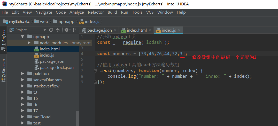
Task: Close the index.js tab
Action: coord(179,30)
